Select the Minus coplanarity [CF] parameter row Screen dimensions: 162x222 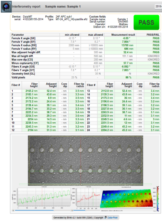click(85, 63)
